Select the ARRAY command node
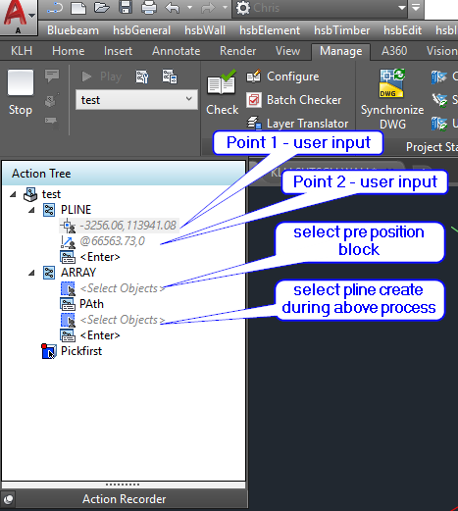This screenshot has height=511, width=458. click(78, 273)
